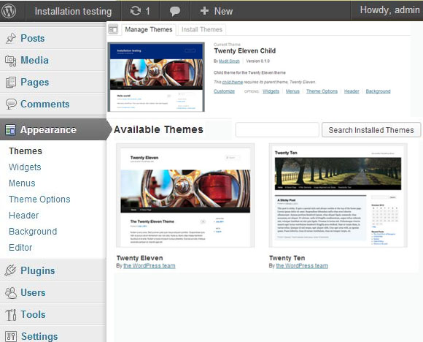
Task: Click the Appearance menu icon
Action: pos(11,130)
